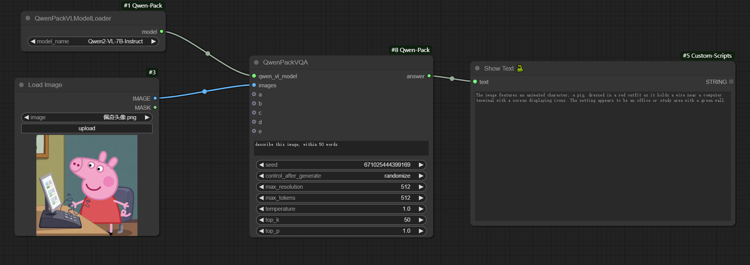Click the #5 Custom-Scripts badge
The width and height of the screenshot is (750, 265).
point(707,56)
